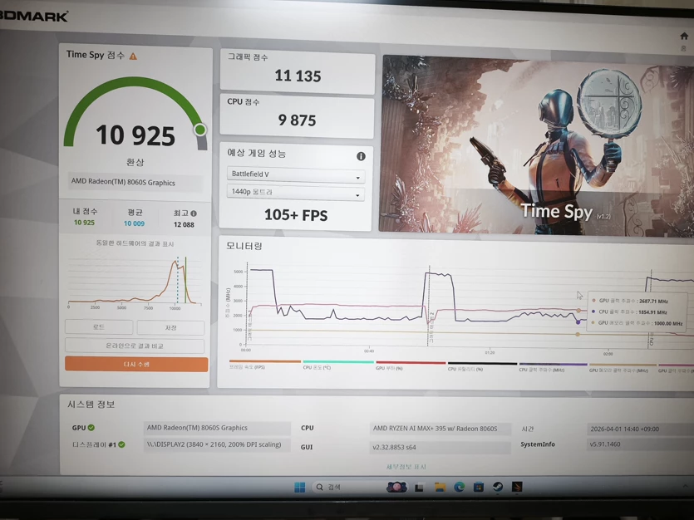The height and width of the screenshot is (520, 694).
Task: Toggle the CPU 온도 chart legend
Action: tap(317, 367)
